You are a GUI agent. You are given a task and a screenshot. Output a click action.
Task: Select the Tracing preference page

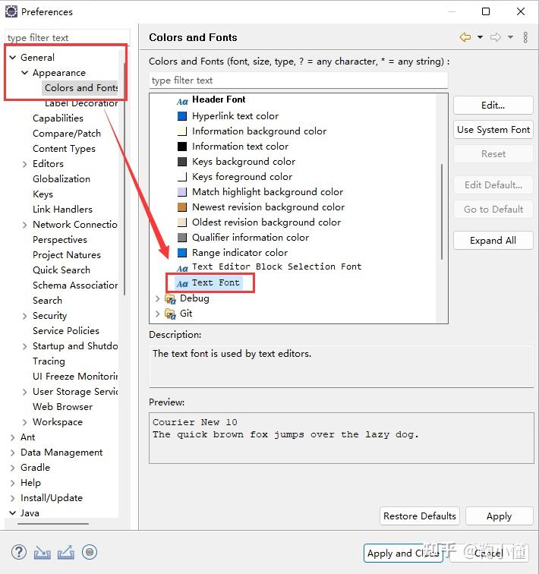click(x=49, y=361)
